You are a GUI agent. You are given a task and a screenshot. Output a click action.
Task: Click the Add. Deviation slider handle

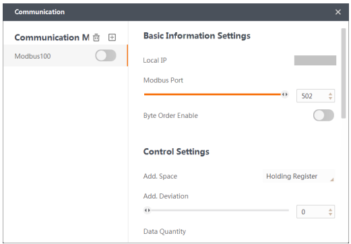point(148,210)
